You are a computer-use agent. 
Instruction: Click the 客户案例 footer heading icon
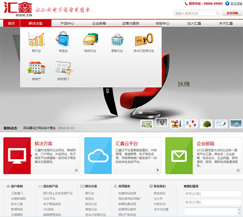click(x=8, y=186)
